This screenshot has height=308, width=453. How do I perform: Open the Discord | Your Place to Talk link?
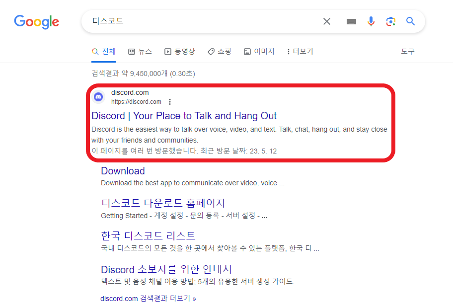coord(184,116)
